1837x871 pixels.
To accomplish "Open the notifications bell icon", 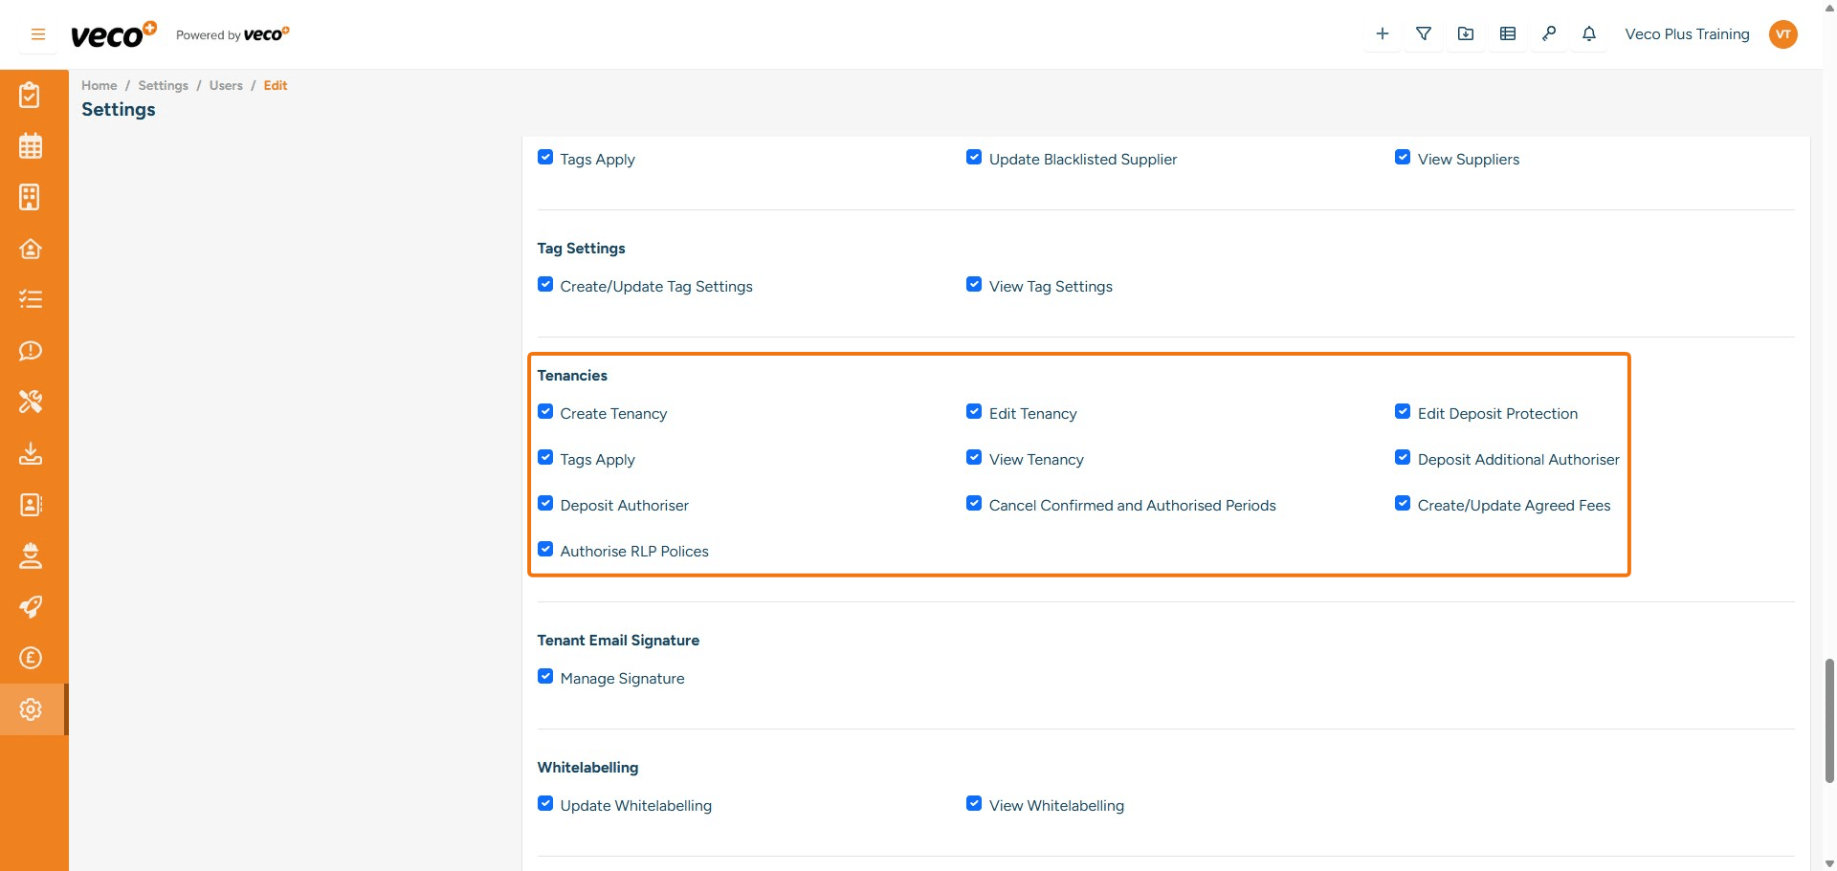I will coord(1588,33).
